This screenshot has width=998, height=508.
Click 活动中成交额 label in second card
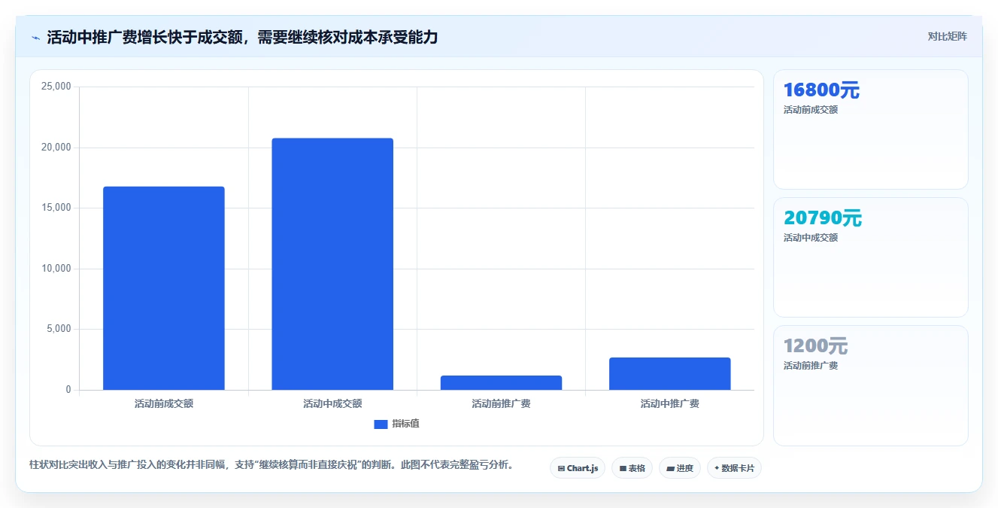[x=811, y=238]
